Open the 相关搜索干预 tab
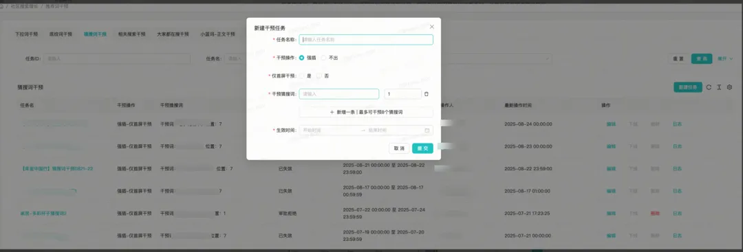The image size is (743, 252). [131, 34]
